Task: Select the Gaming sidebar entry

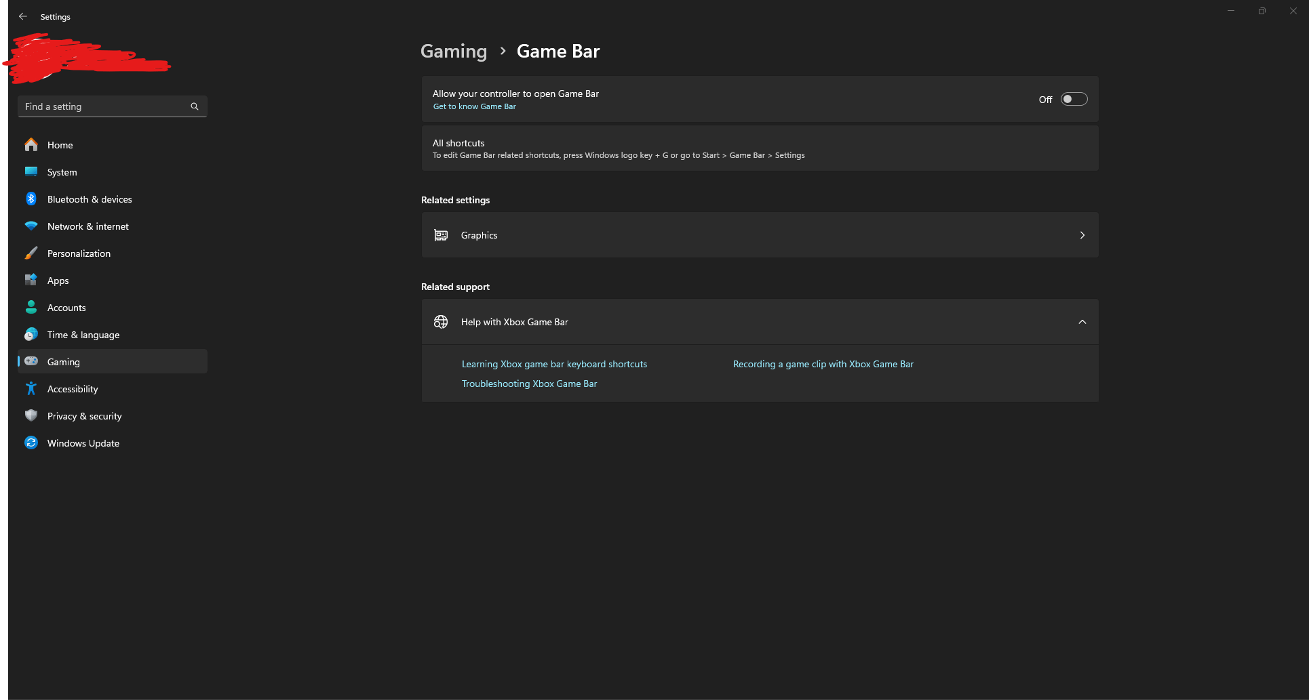Action: pyautogui.click(x=113, y=361)
